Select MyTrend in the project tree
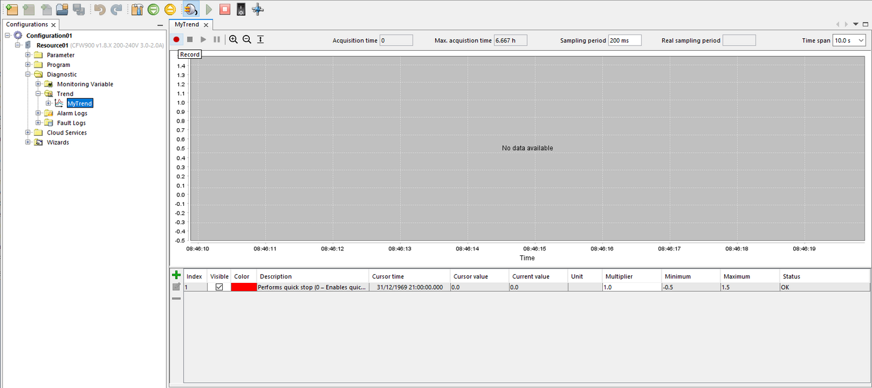Image resolution: width=872 pixels, height=388 pixels. click(79, 103)
